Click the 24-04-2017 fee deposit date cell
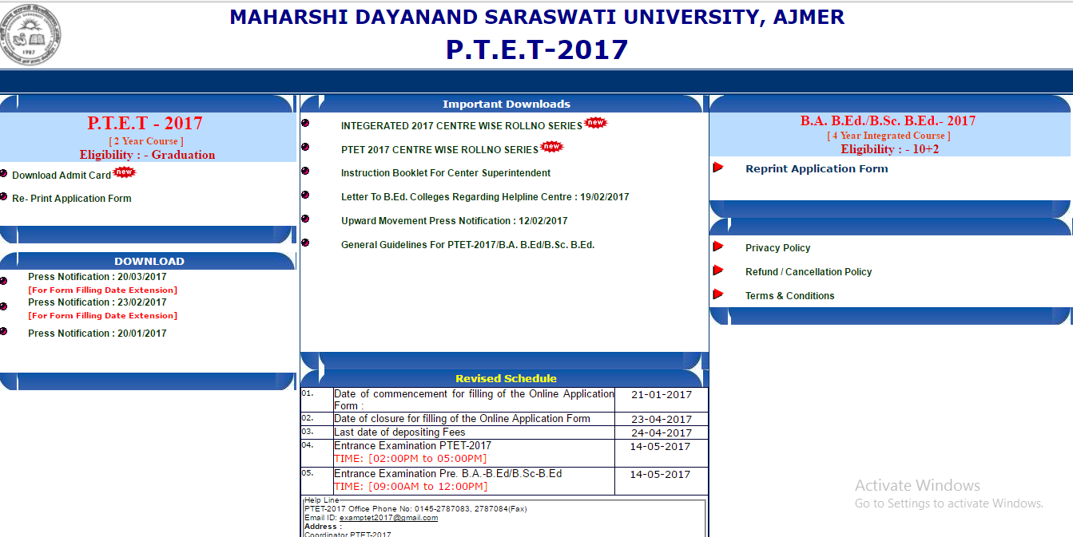 point(662,432)
